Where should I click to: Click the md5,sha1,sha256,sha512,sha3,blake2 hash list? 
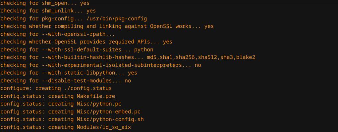(201, 57)
